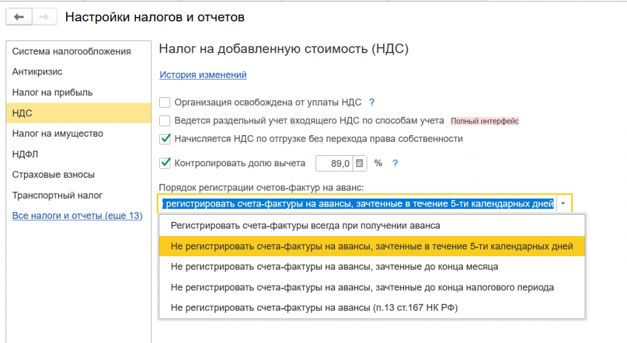627x343 pixels.
Task: Disable 'Контролировать долю вычета' checkbox
Action: click(165, 163)
